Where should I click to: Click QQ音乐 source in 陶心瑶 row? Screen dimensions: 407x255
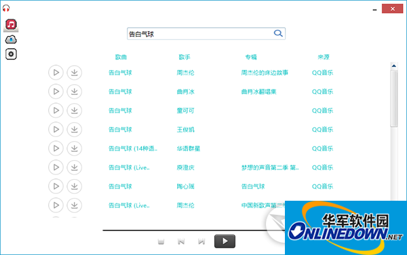[322, 187]
